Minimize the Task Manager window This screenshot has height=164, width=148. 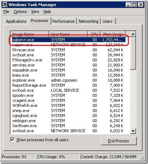point(128,5)
